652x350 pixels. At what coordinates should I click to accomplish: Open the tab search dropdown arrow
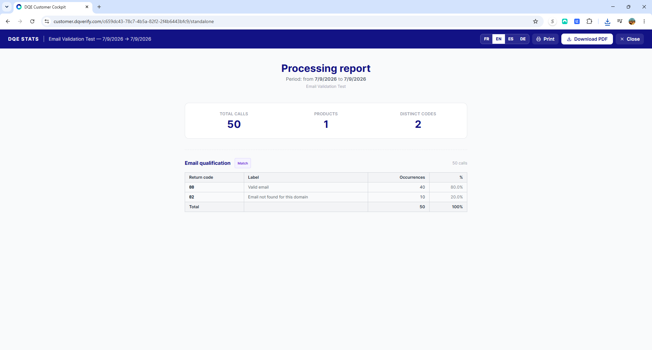(x=7, y=7)
